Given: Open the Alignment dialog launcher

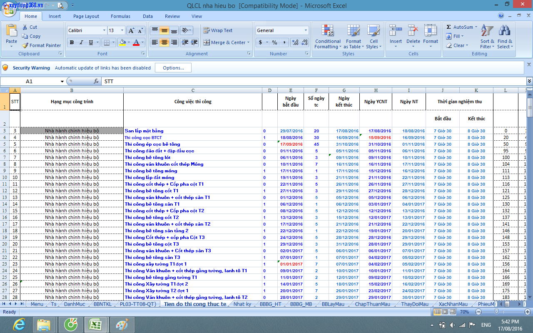Looking at the screenshot, I should pyautogui.click(x=249, y=54).
